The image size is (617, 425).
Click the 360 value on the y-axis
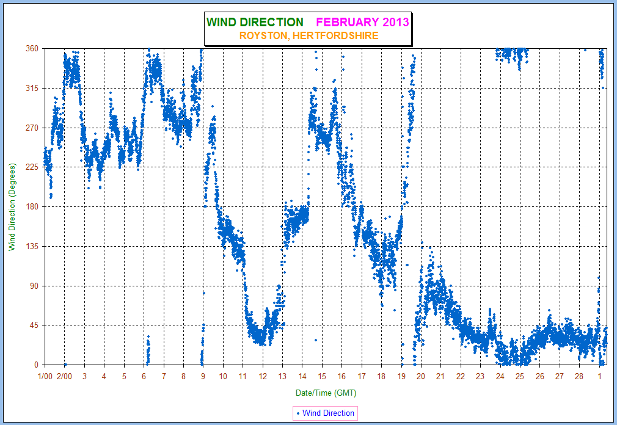pyautogui.click(x=31, y=49)
